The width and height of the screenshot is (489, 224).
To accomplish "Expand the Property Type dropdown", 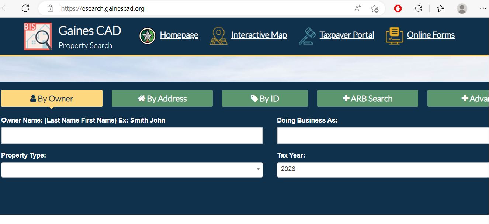I will pos(132,170).
